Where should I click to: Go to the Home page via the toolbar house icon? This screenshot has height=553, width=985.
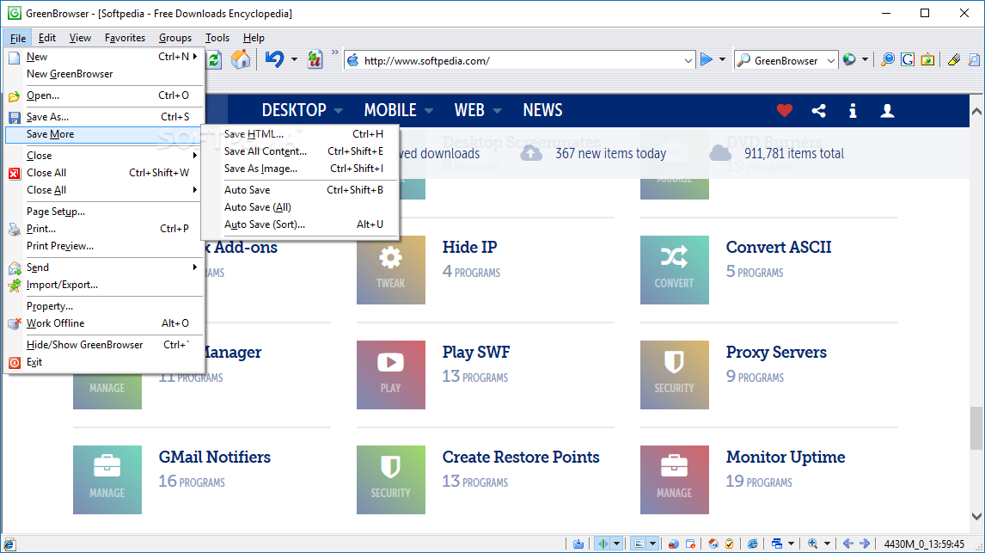(240, 59)
